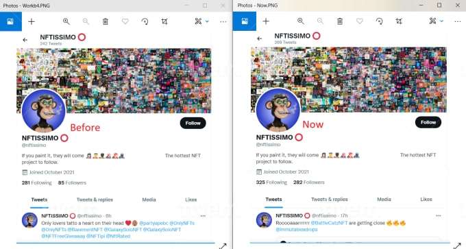Open 325 Following list in Now profile

(271, 182)
